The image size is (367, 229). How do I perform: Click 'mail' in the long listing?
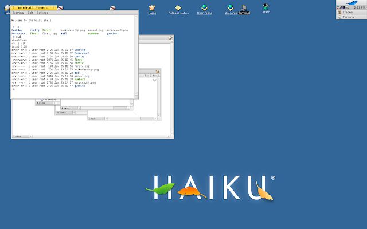[77, 73]
